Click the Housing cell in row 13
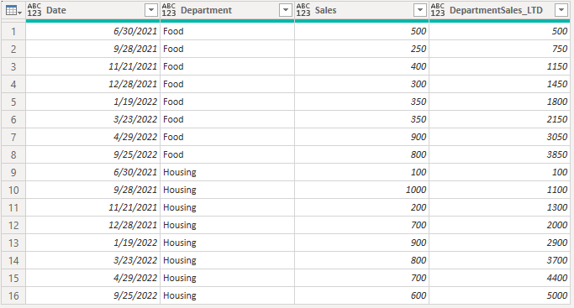574x308 pixels. tap(227, 243)
